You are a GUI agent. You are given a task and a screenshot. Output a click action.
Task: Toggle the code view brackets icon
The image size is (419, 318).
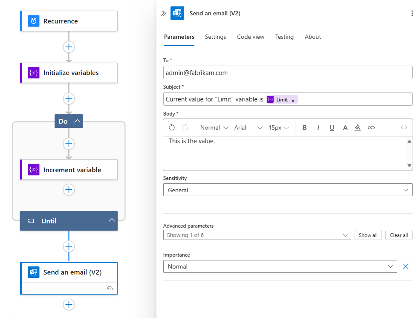[404, 127]
